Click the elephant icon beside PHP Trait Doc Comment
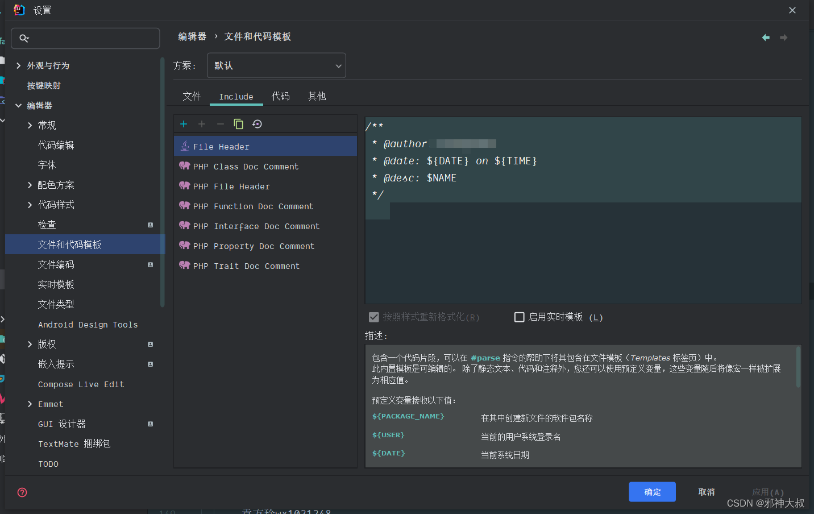Image resolution: width=814 pixels, height=514 pixels. [184, 265]
